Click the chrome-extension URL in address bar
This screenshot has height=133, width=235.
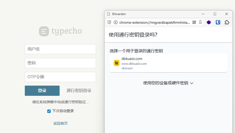coord(154,22)
